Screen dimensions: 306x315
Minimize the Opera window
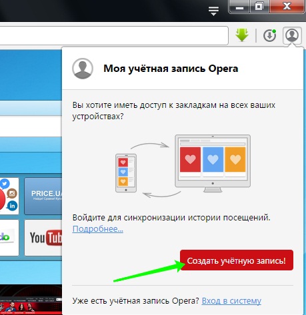(x=239, y=7)
